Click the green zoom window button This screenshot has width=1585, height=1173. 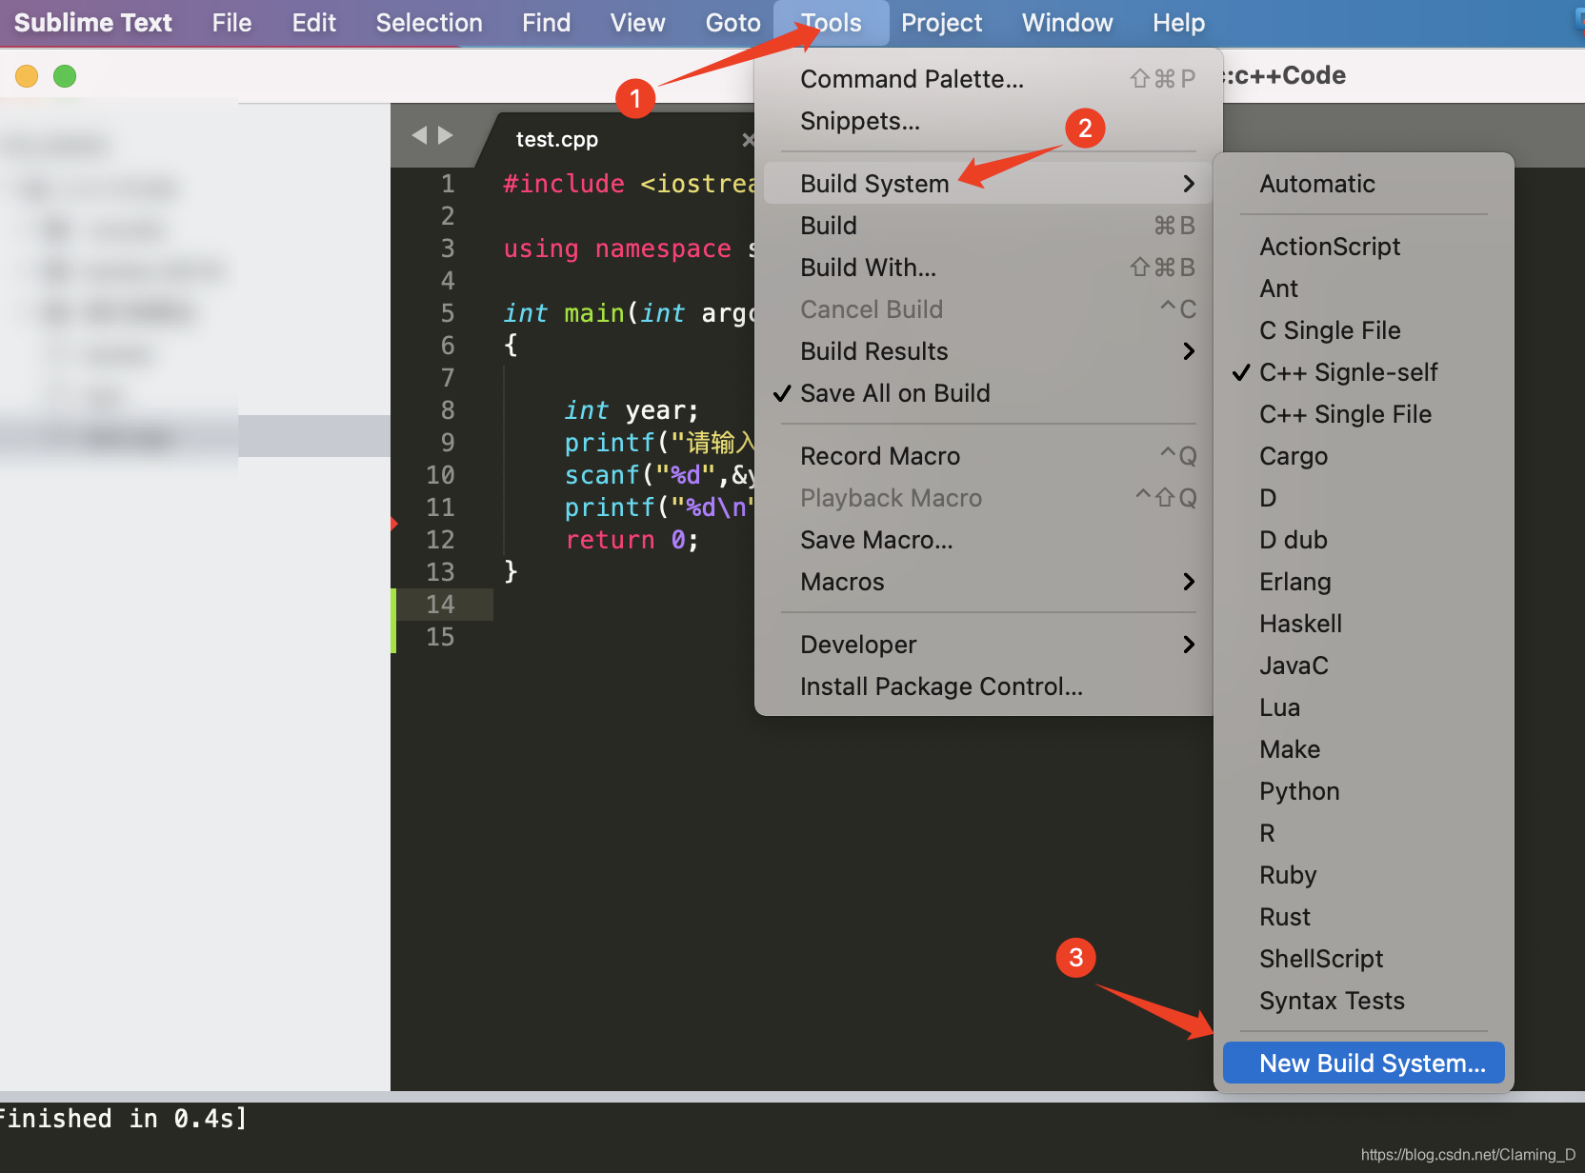[65, 75]
